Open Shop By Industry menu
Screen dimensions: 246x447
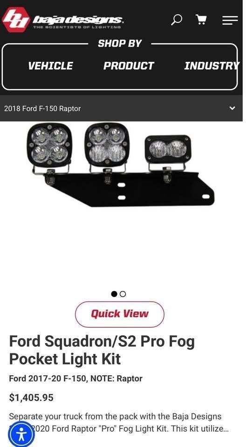click(212, 66)
